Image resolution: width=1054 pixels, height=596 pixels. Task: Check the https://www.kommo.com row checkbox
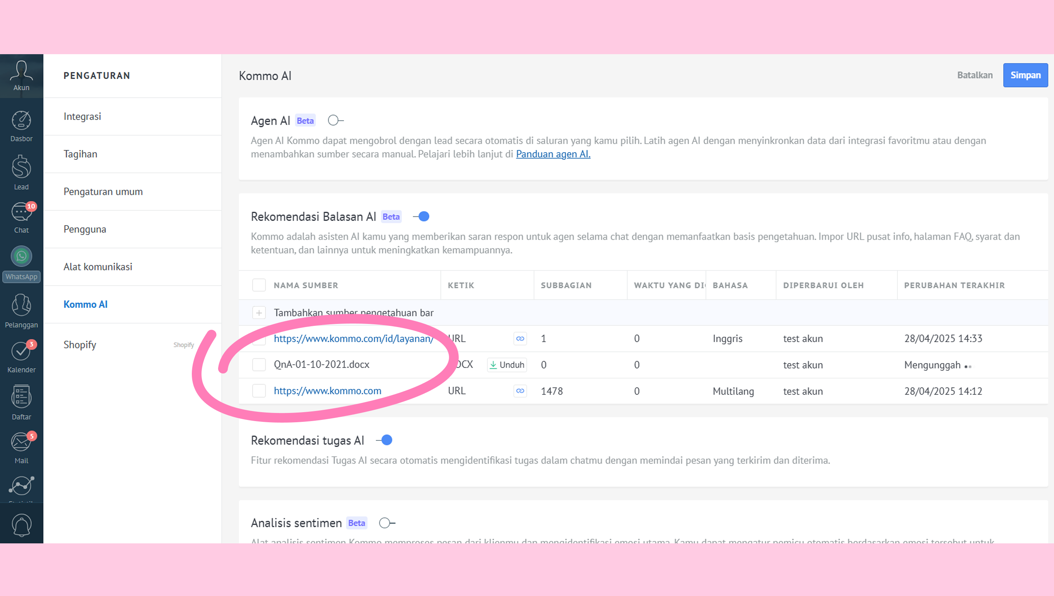click(259, 390)
